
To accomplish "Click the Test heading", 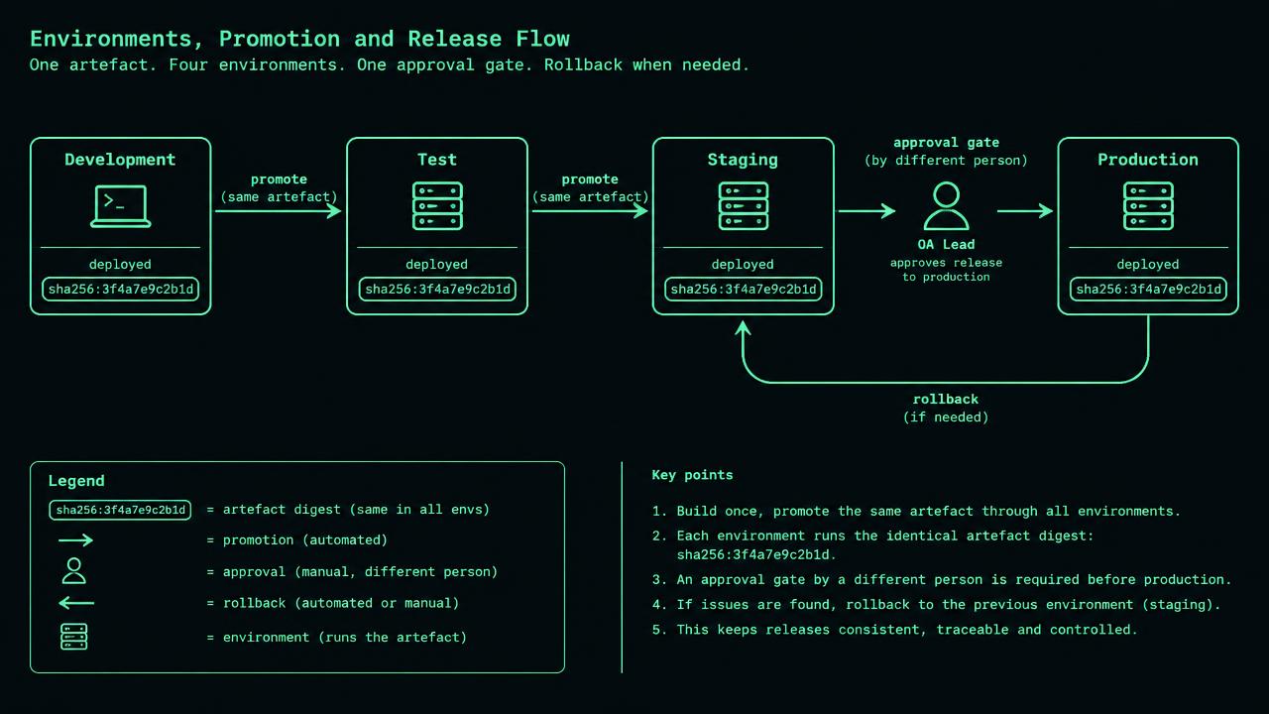I will pos(437,160).
